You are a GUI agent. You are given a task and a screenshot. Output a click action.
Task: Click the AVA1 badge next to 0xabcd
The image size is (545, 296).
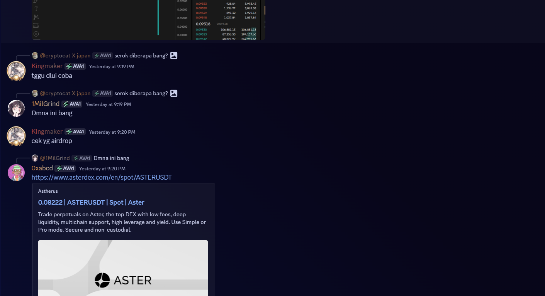point(65,168)
